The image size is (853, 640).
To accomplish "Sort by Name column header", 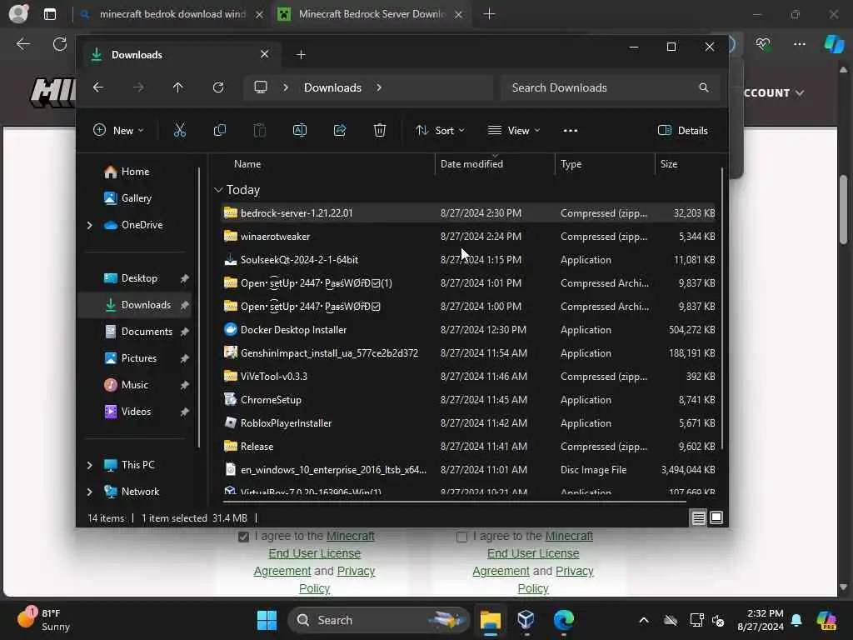I will tap(247, 164).
